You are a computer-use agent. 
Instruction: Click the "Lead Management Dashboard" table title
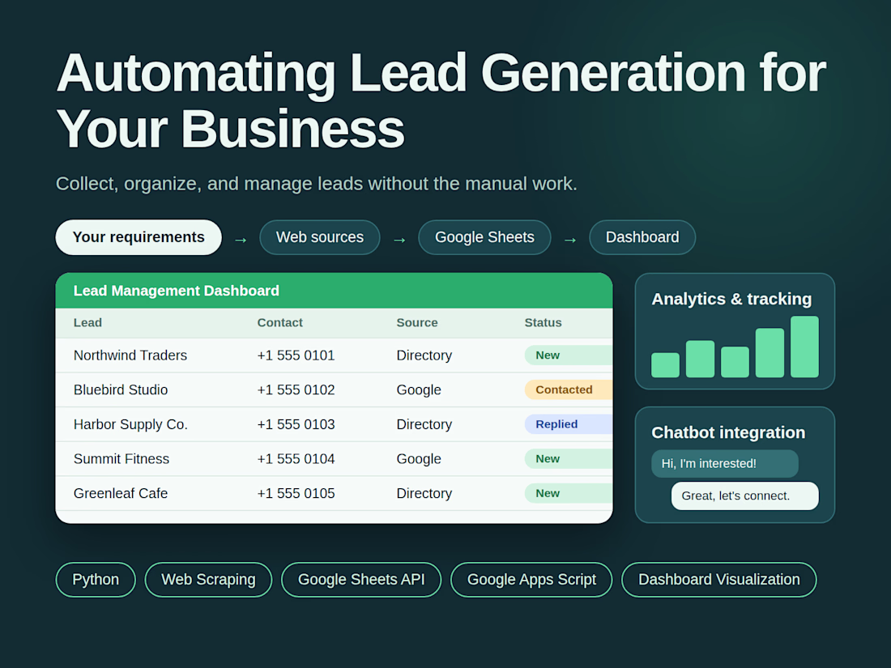176,291
